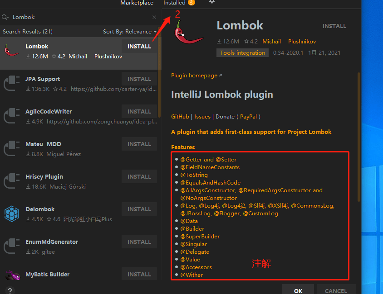This screenshot has width=383, height=294.
Task: Focus the Lombok search field
Action: 81,17
